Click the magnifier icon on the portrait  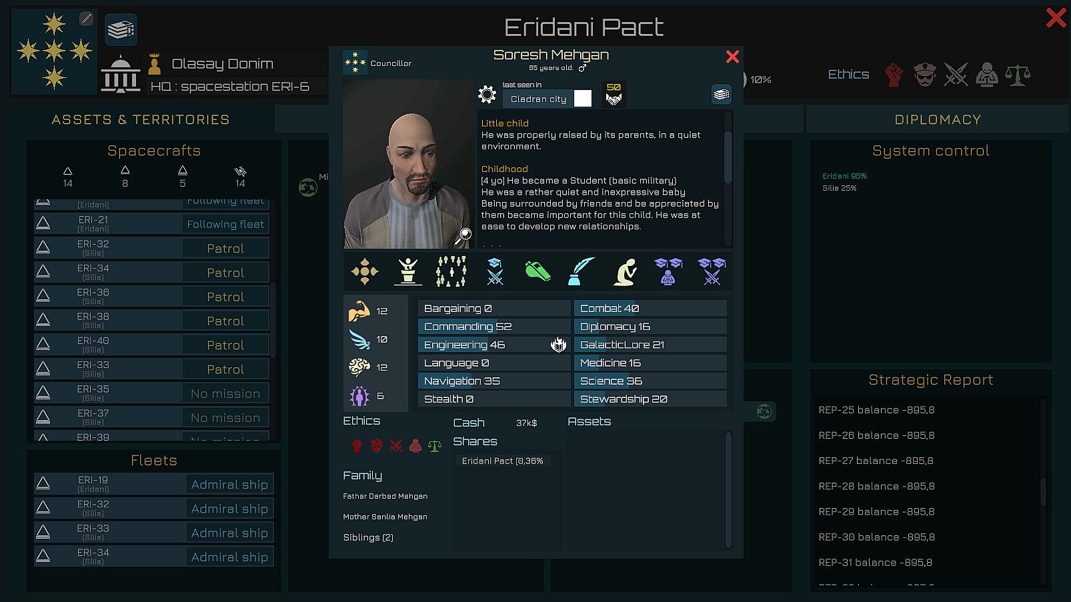coord(465,234)
